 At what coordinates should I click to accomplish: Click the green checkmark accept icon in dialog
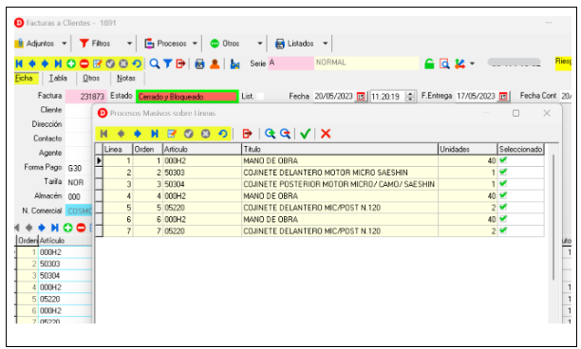click(x=305, y=134)
